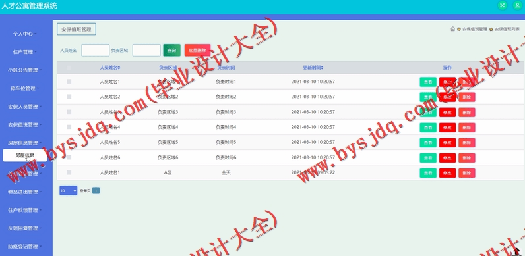This screenshot has width=525, height=256.
Task: Open the user account icon in the header
Action: 518,5
